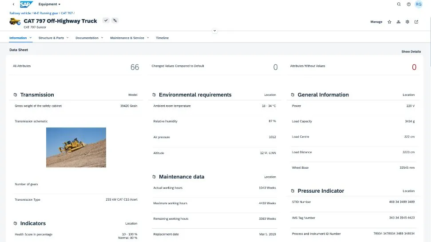Click the share/export icon at header right
431x242 pixels.
pyautogui.click(x=416, y=22)
